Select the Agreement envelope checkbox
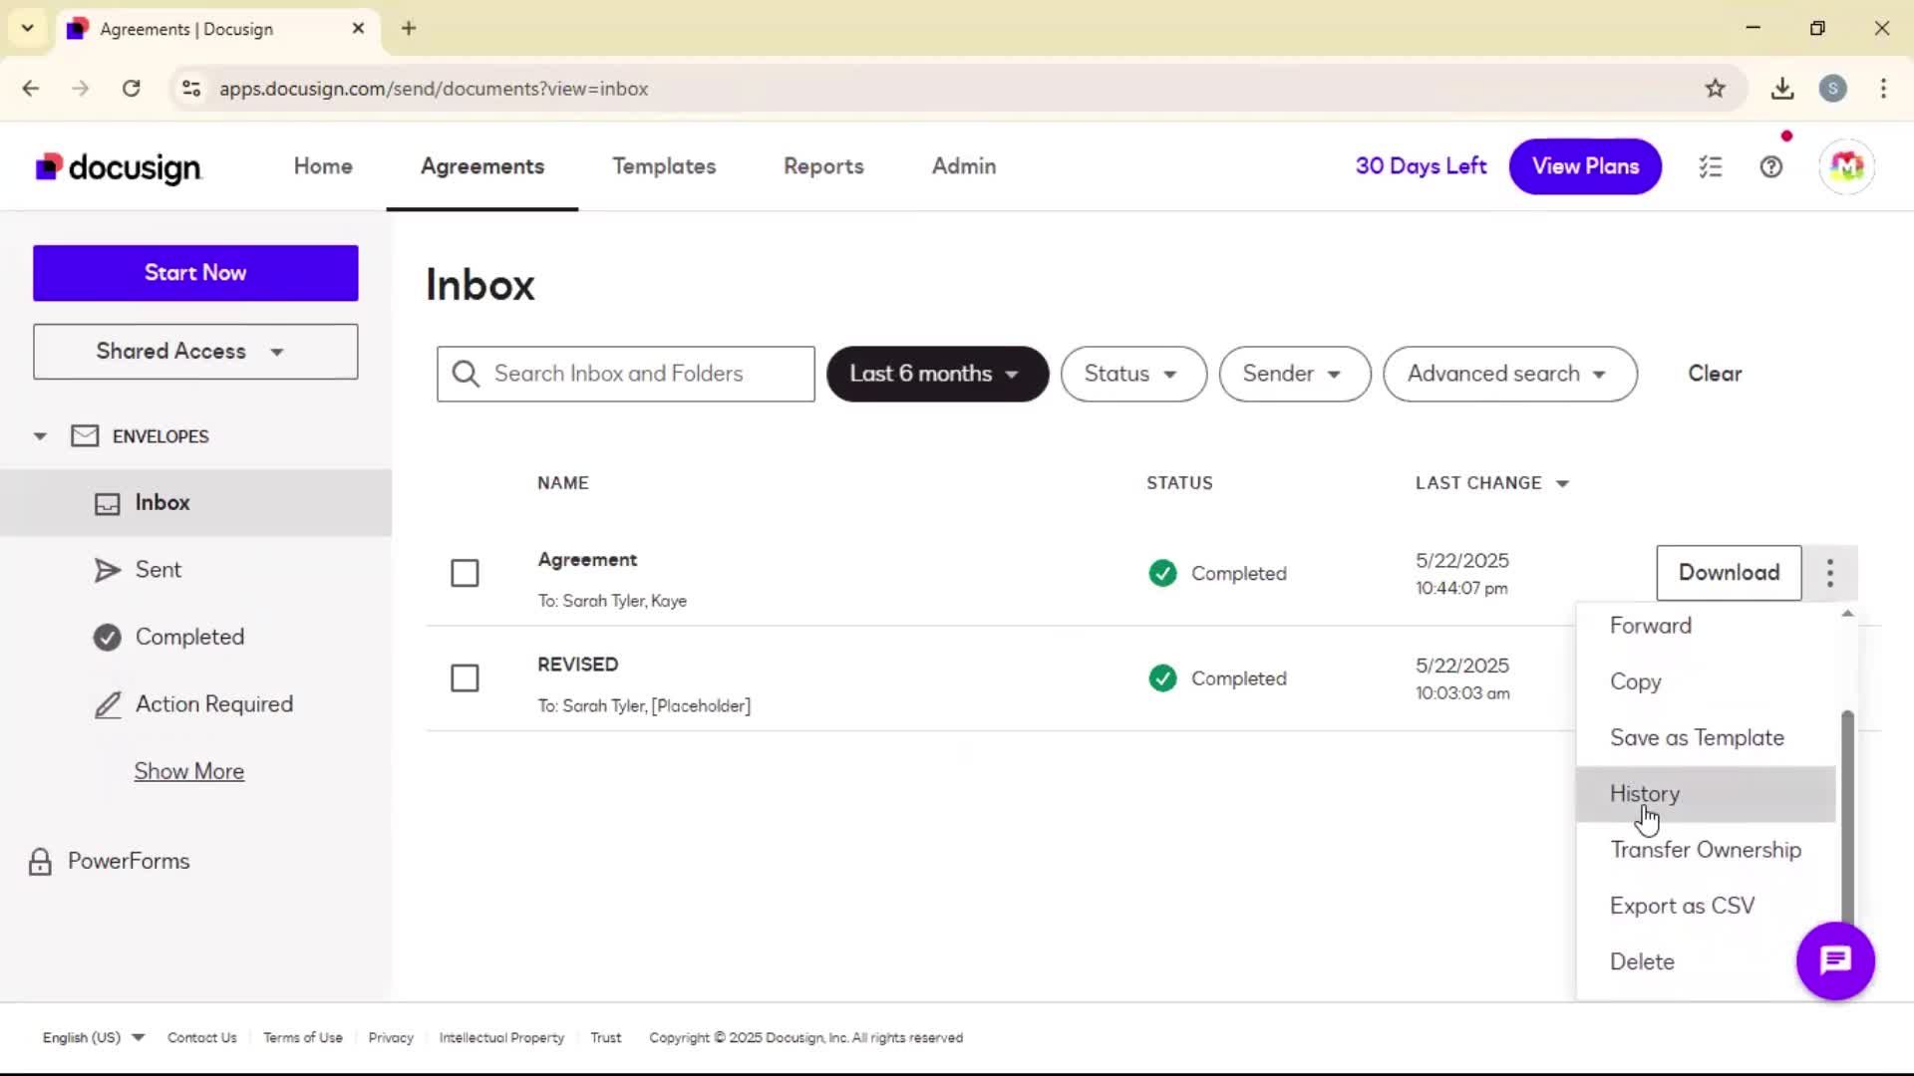The width and height of the screenshot is (1914, 1076). coord(465,573)
